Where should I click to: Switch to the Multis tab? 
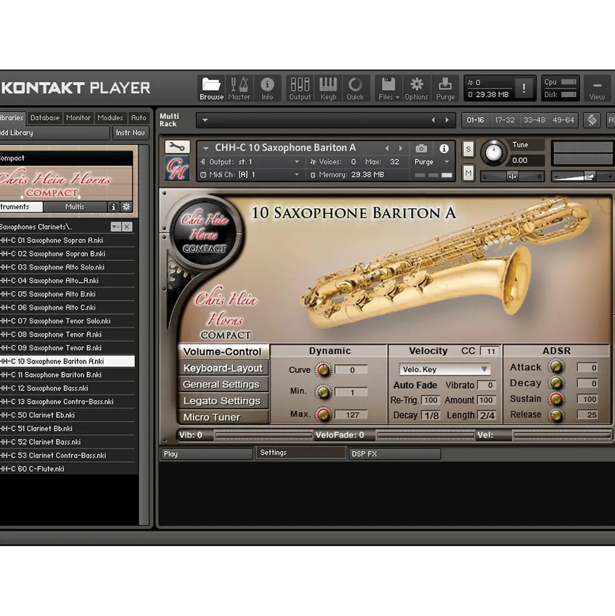74,206
